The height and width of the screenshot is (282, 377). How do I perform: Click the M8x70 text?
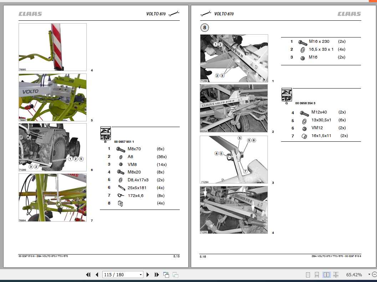(134, 149)
